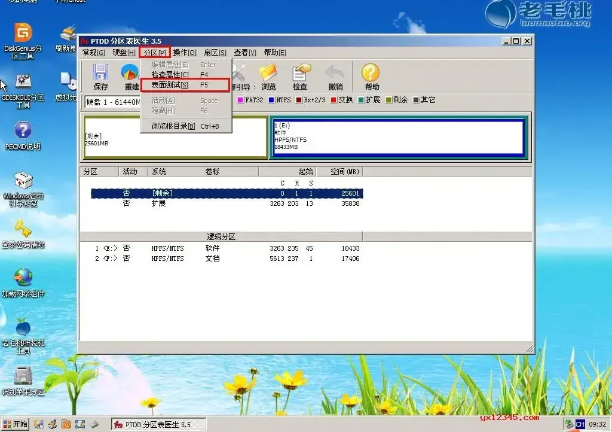The width and height of the screenshot is (612, 432).
Task: Open PECMD说明 desktop icon
Action: tap(23, 136)
